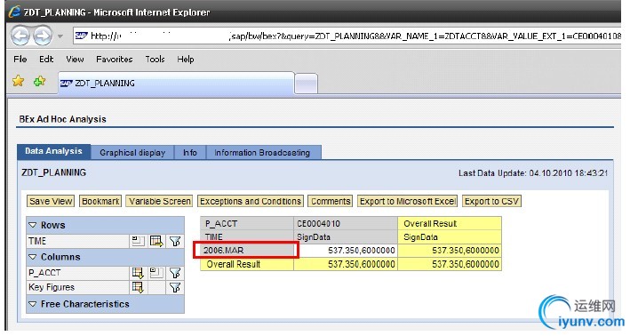Select Key Figures in Columns

click(x=52, y=287)
